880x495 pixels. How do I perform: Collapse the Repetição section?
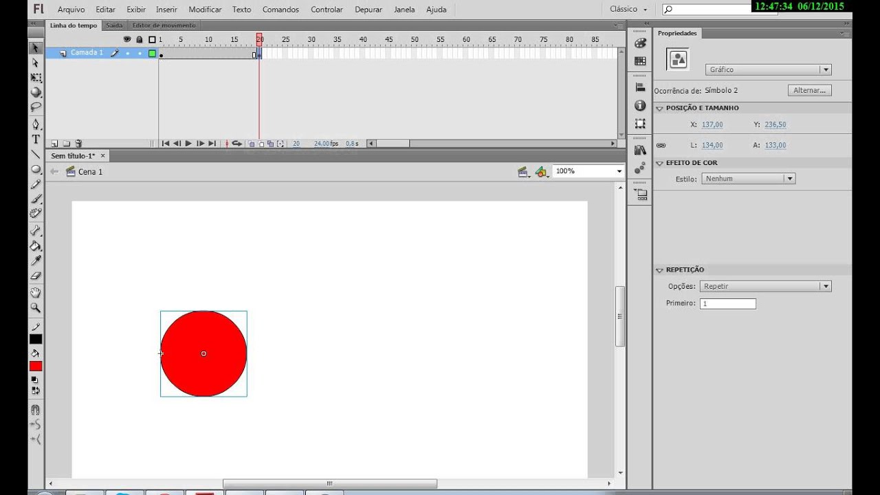point(660,270)
